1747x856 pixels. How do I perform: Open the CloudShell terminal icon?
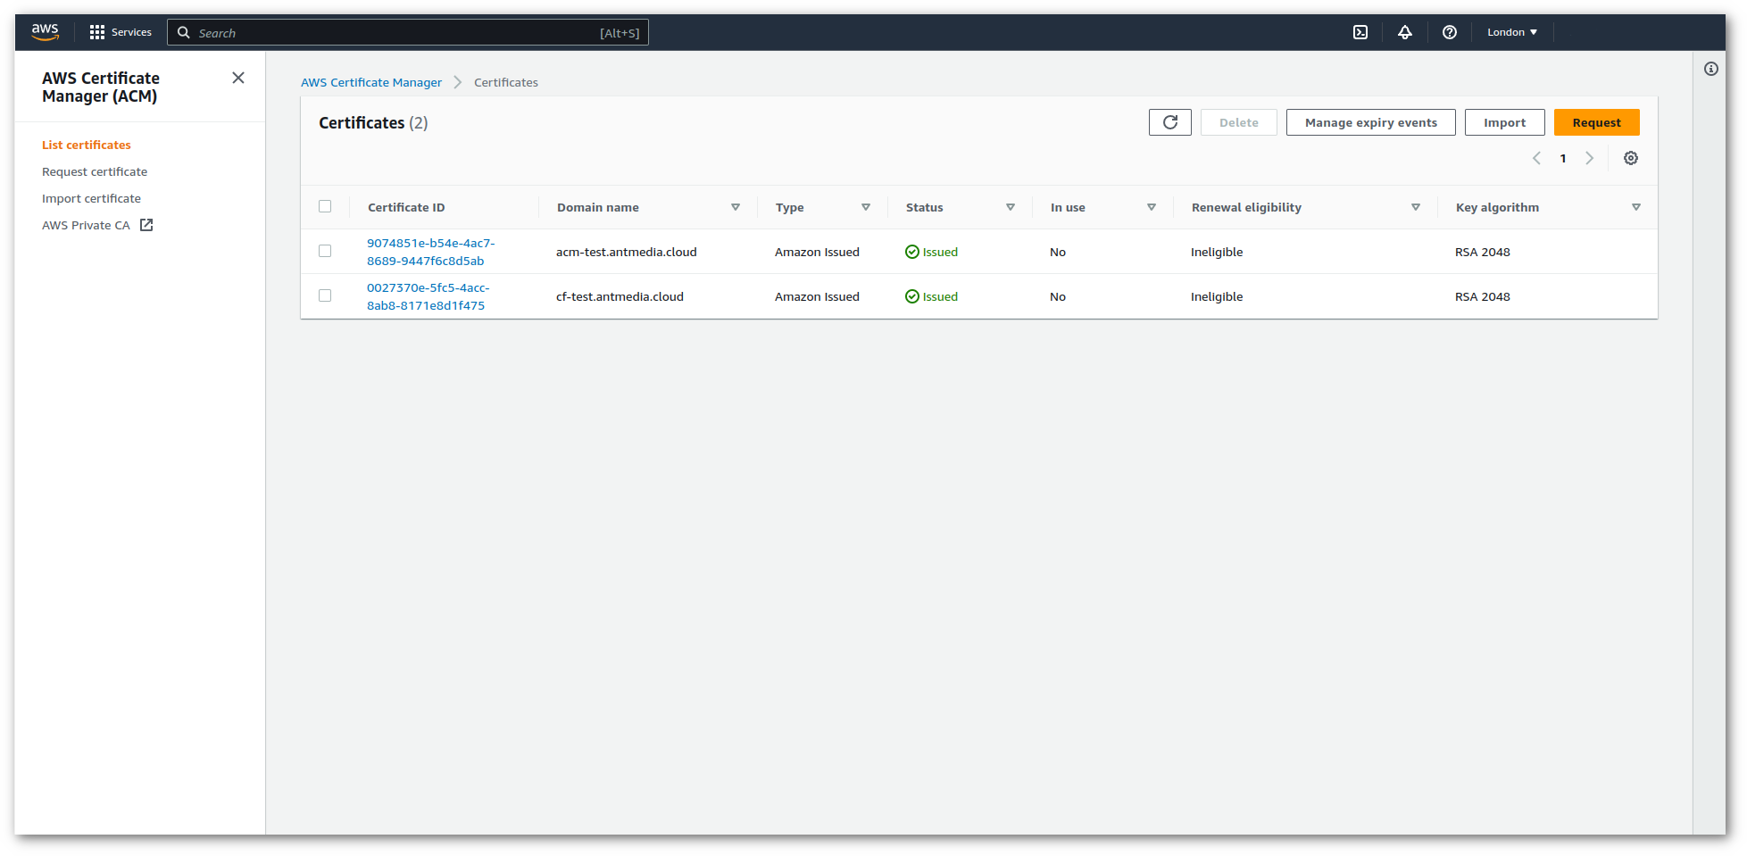pyautogui.click(x=1360, y=32)
